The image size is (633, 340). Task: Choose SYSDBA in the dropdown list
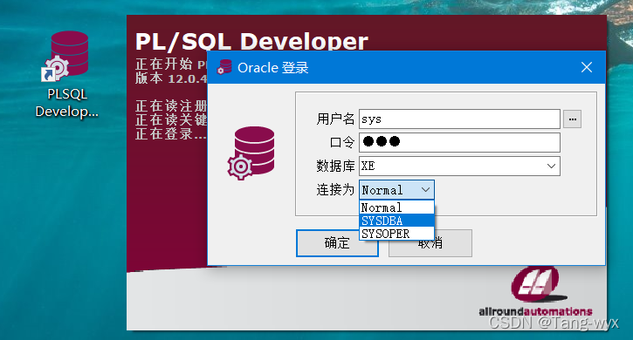pyautogui.click(x=396, y=221)
